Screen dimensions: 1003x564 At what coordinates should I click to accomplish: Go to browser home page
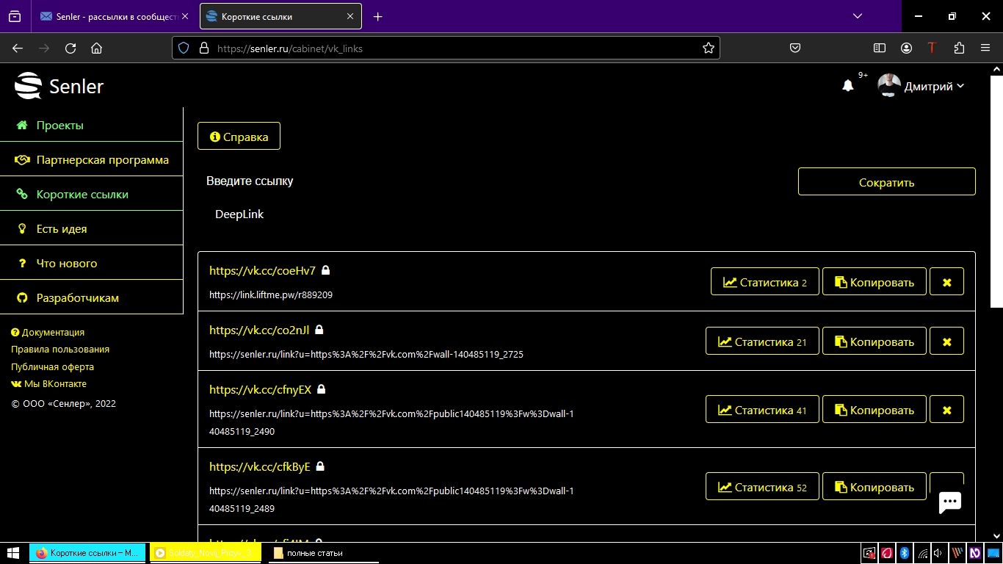tap(96, 48)
